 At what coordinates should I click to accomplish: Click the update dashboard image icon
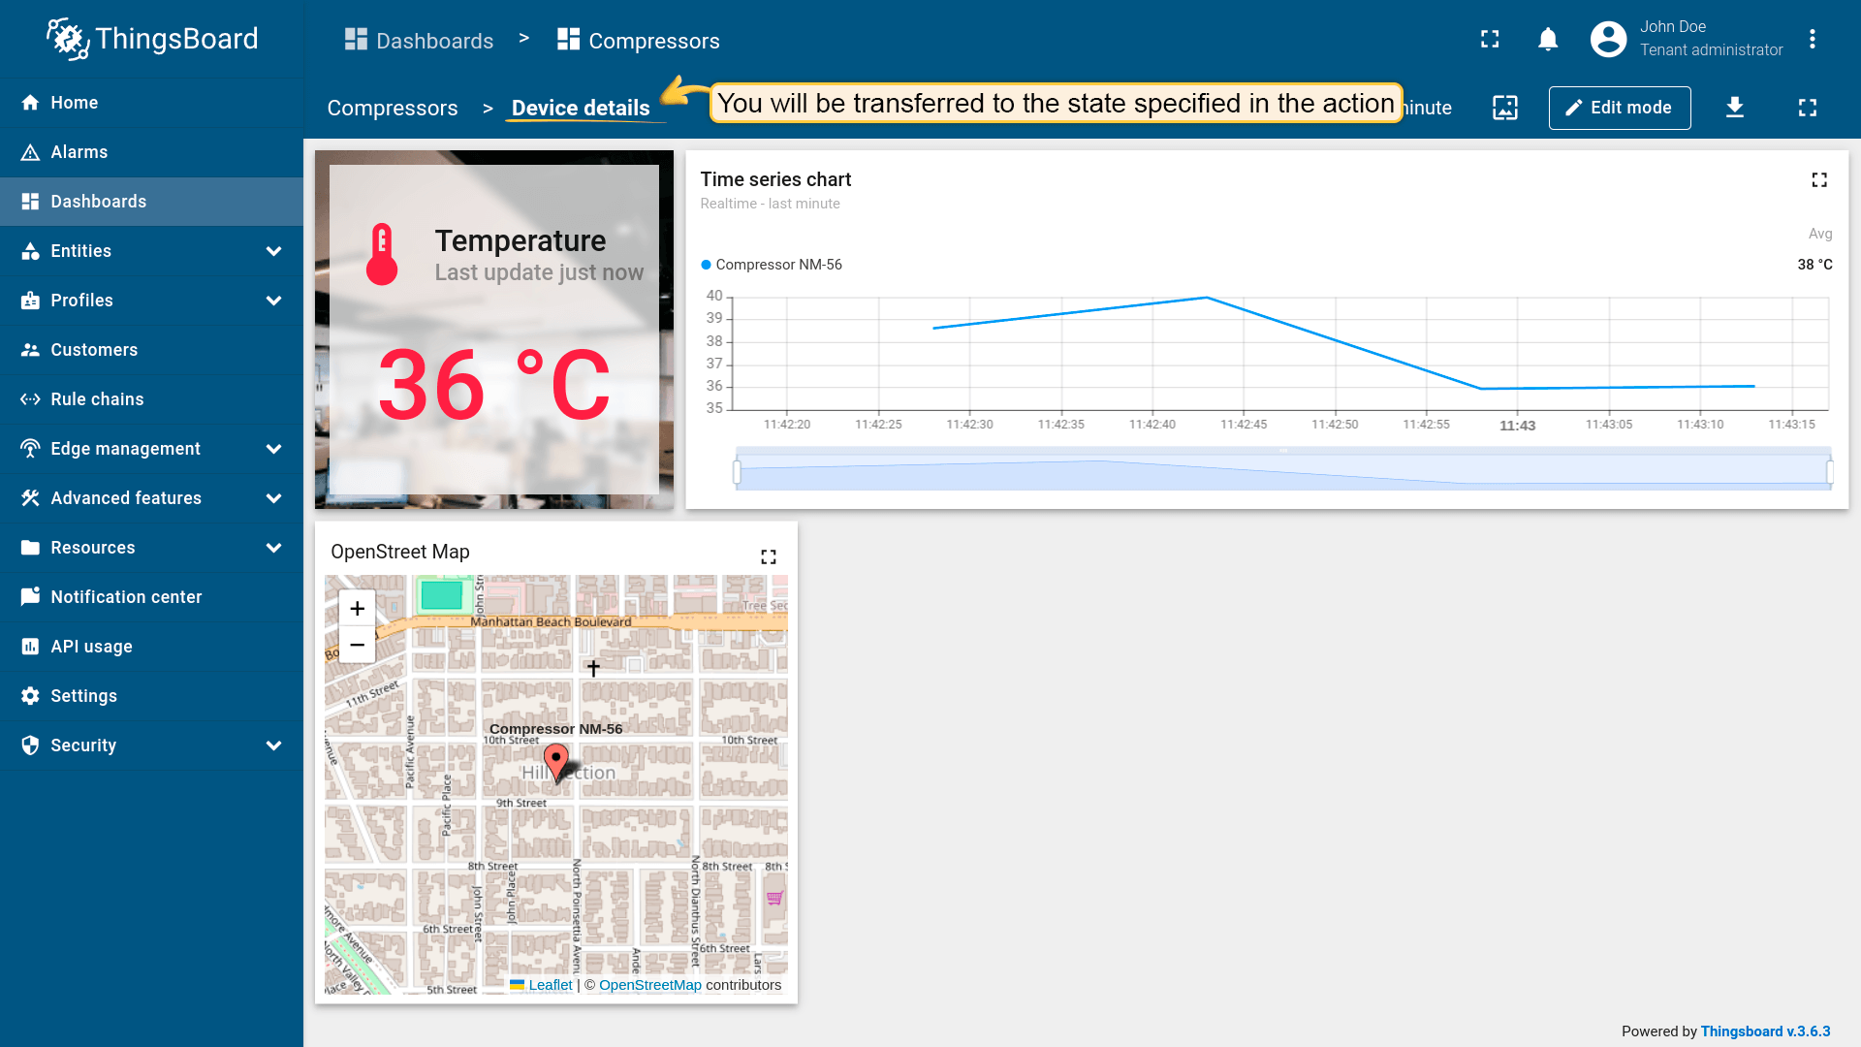tap(1505, 108)
